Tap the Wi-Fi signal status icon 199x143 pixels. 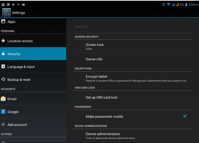[168, 4]
